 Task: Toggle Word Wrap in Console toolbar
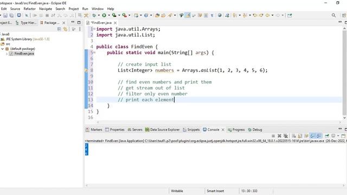[306, 136]
